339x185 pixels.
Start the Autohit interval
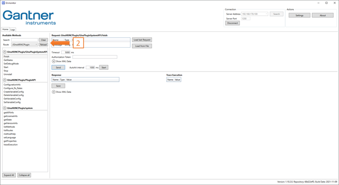point(104,67)
